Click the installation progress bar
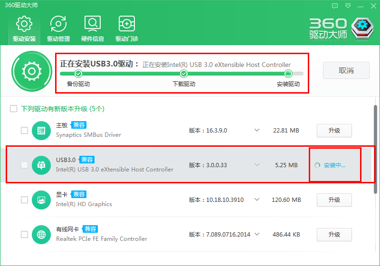 pyautogui.click(x=181, y=74)
